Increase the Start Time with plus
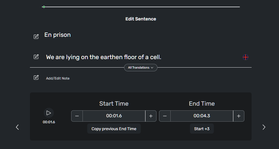This screenshot has height=149, width=279. tap(151, 116)
